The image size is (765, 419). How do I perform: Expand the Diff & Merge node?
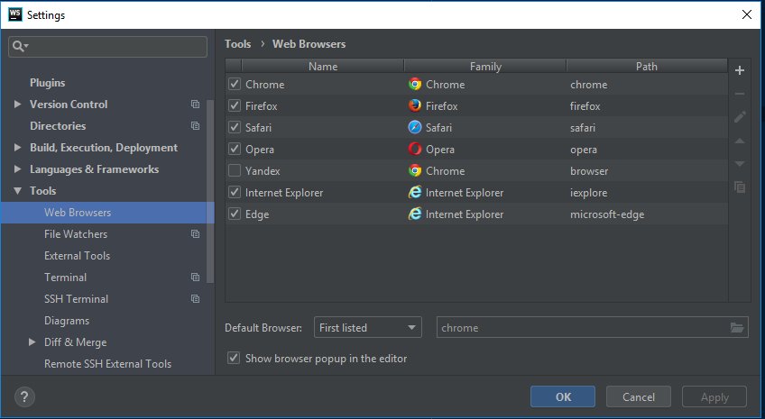tap(32, 342)
